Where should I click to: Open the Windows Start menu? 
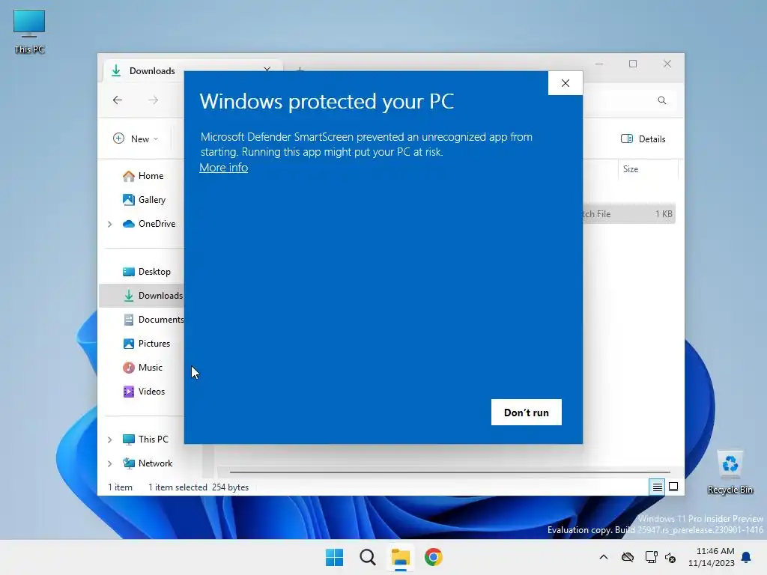click(335, 557)
